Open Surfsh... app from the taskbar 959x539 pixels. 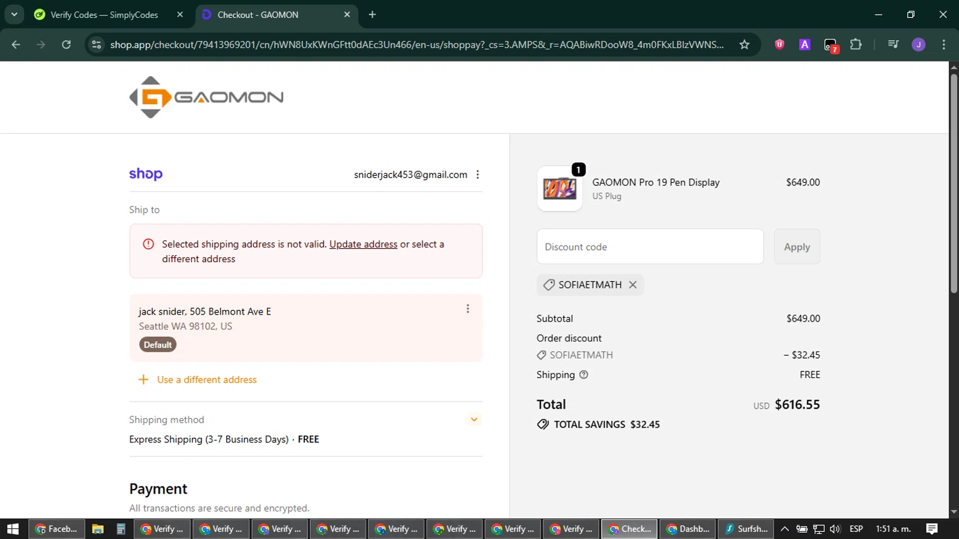click(x=746, y=529)
